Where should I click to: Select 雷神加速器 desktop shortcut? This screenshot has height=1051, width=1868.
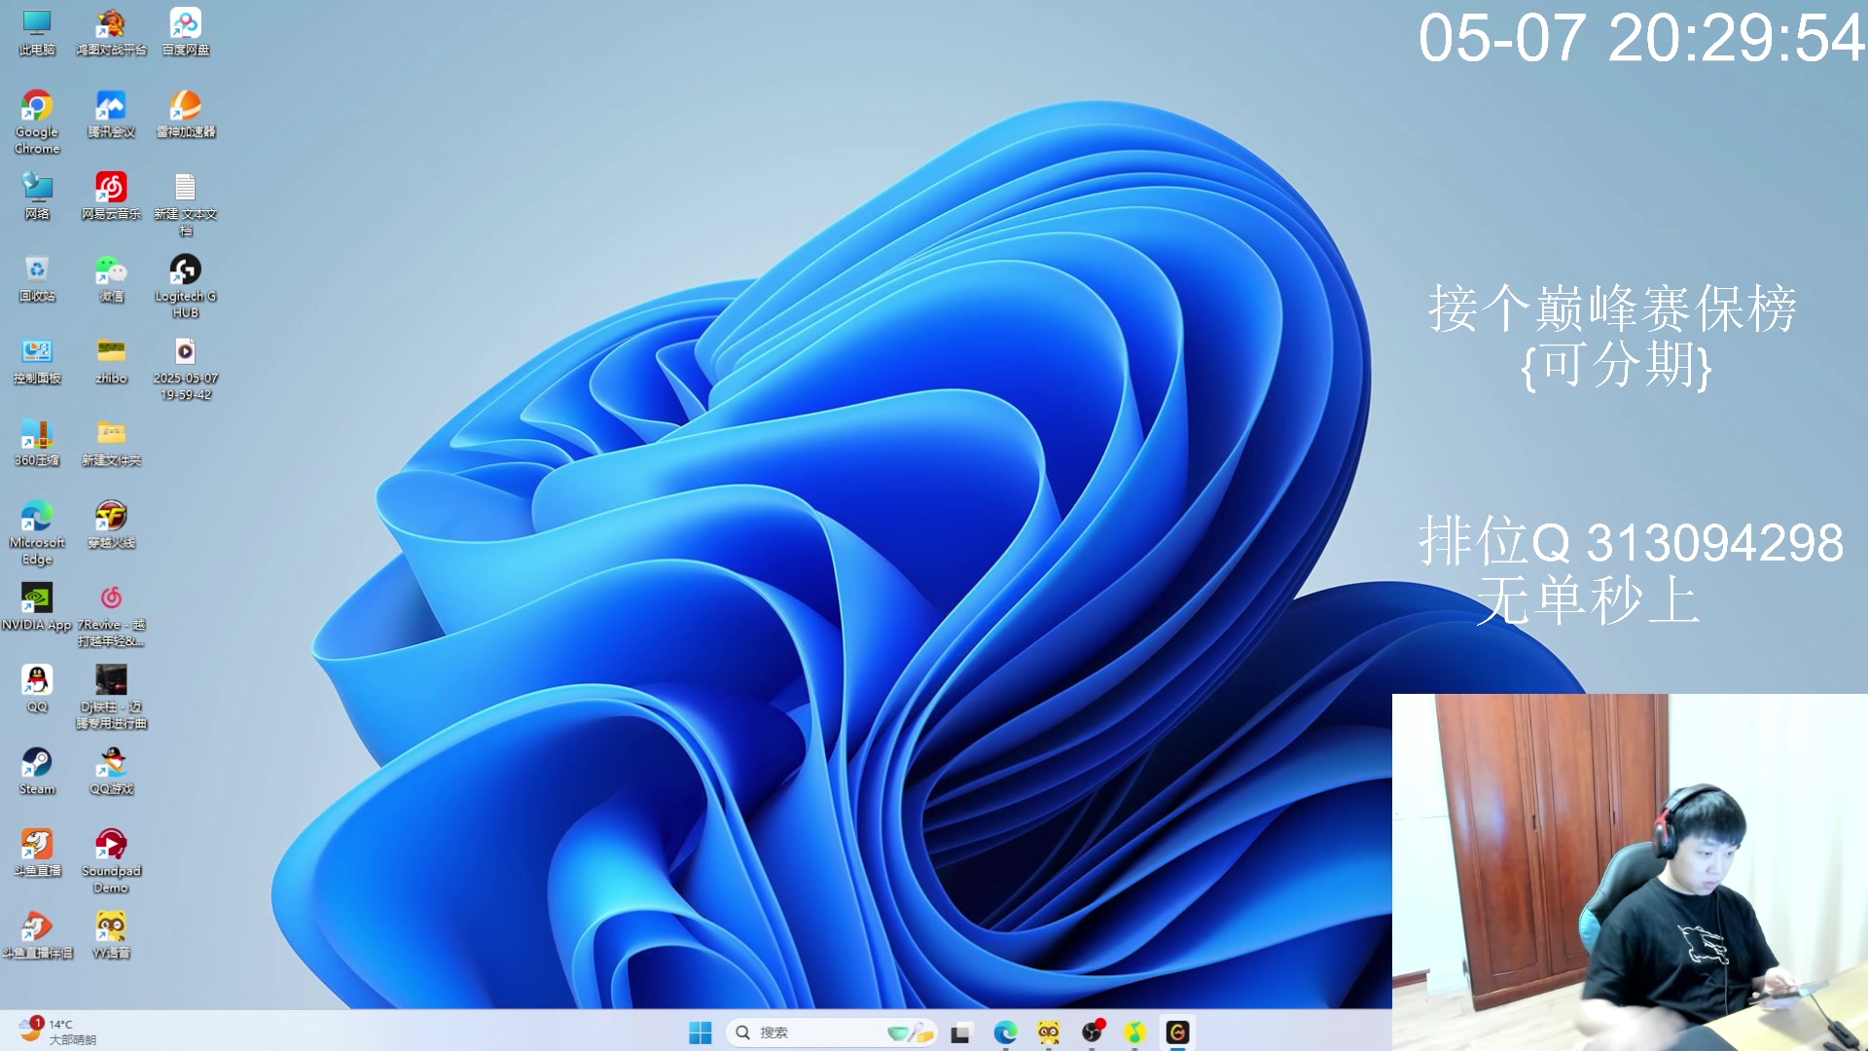click(x=186, y=114)
